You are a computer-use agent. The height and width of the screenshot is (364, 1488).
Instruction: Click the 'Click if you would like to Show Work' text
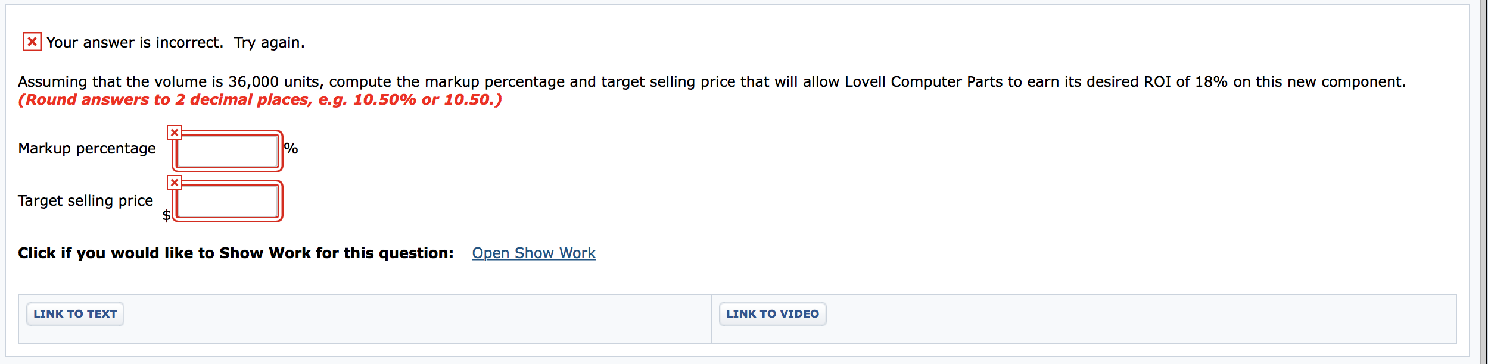[235, 252]
